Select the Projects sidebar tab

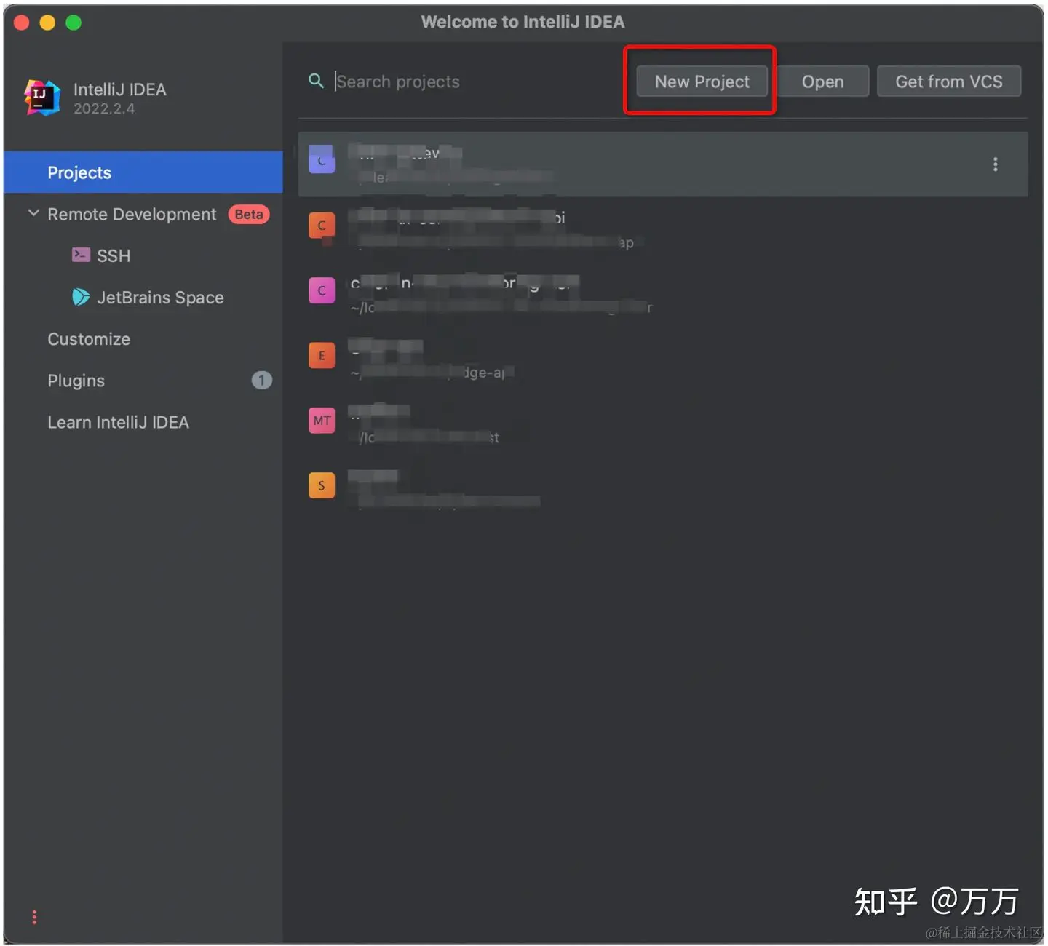143,172
